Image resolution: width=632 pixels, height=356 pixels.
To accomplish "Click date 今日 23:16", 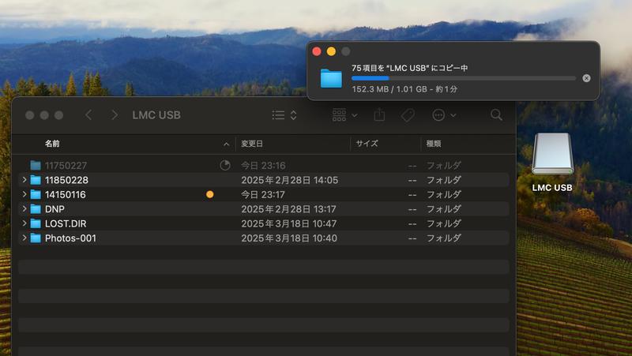I will pos(263,166).
